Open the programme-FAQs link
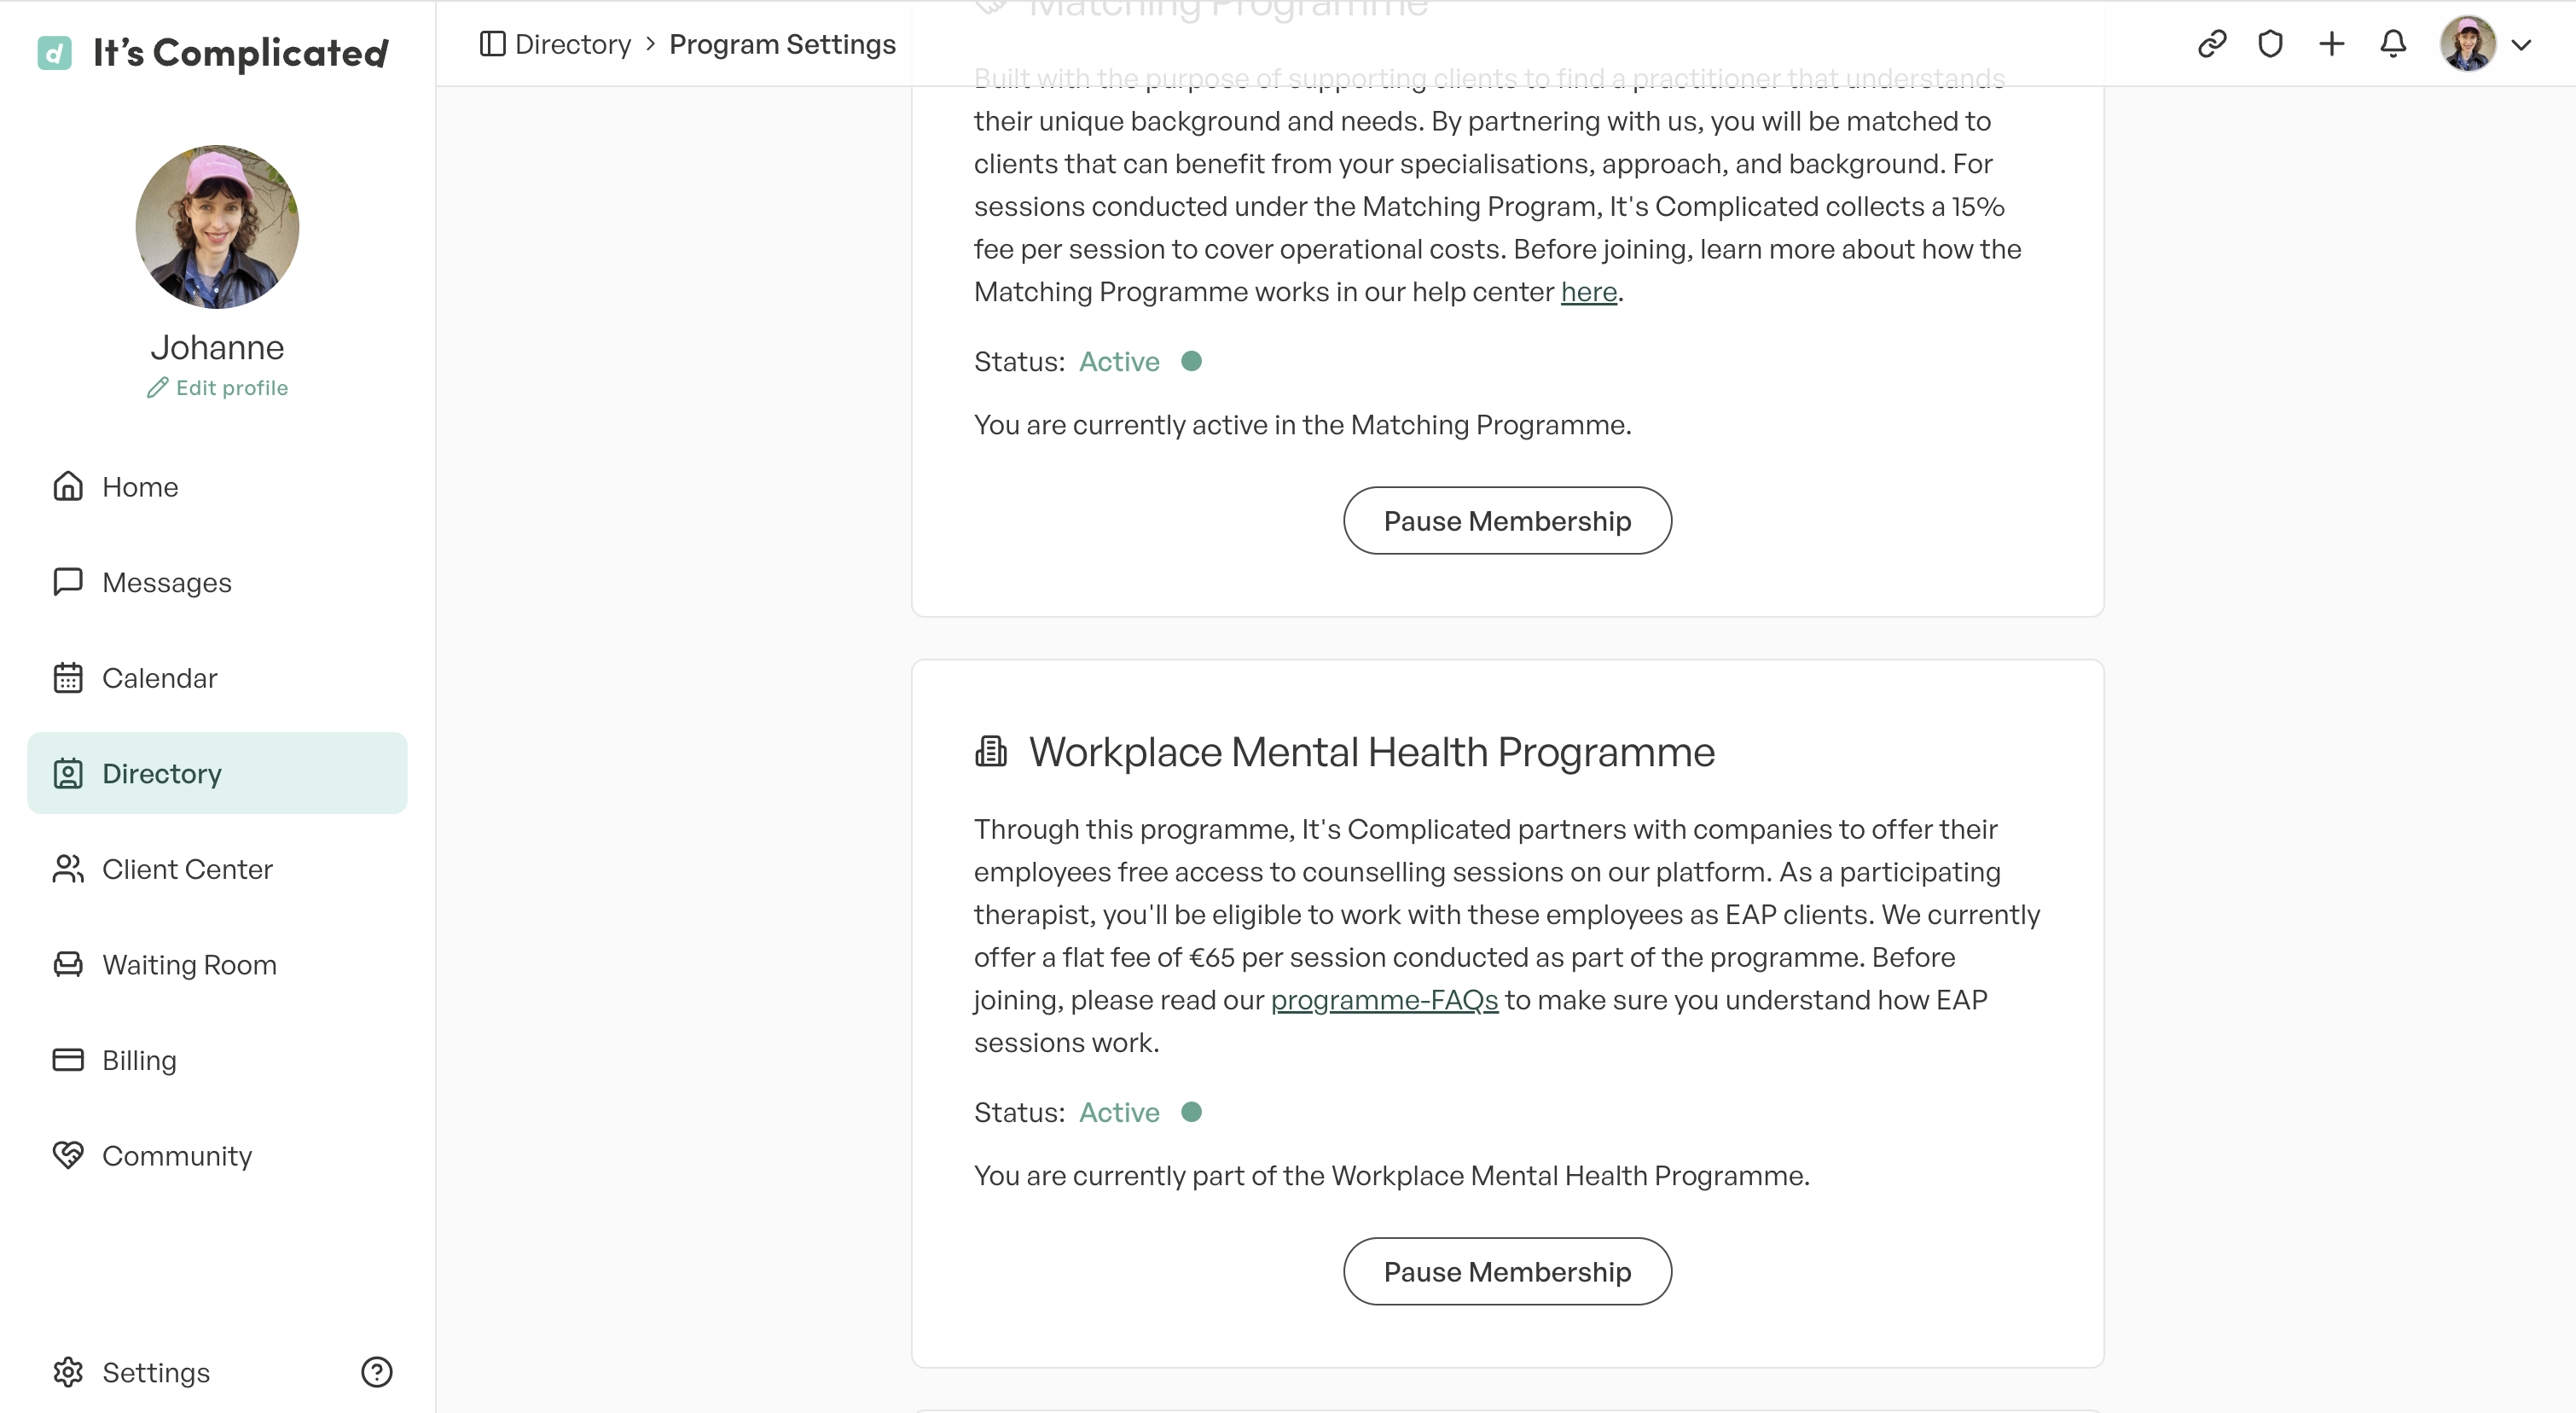 1384,1000
